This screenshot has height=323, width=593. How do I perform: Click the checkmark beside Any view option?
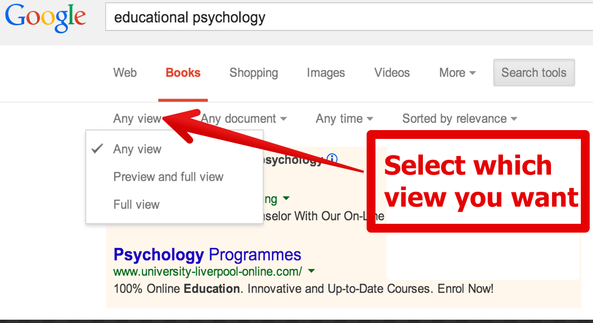[98, 149]
